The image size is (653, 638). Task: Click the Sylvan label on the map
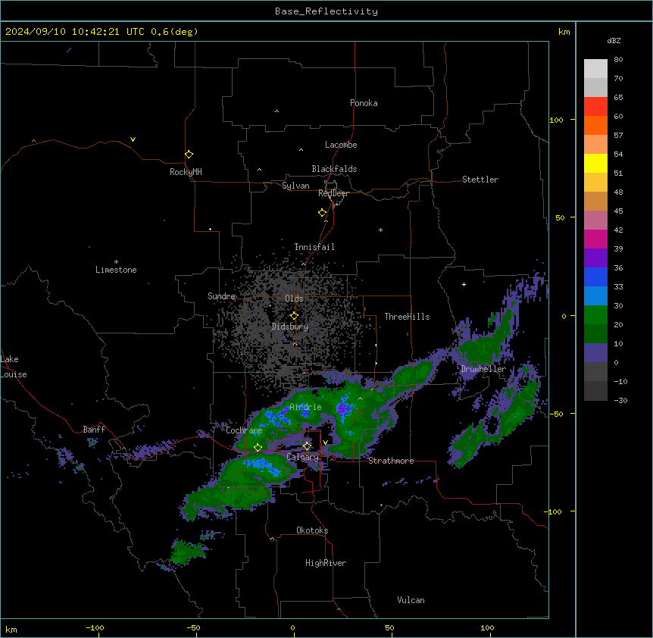pyautogui.click(x=295, y=186)
